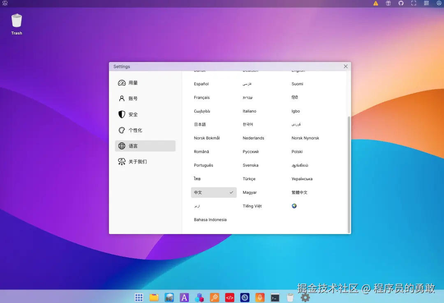Open the settings gear in the dock
The image size is (444, 303).
[x=305, y=297]
